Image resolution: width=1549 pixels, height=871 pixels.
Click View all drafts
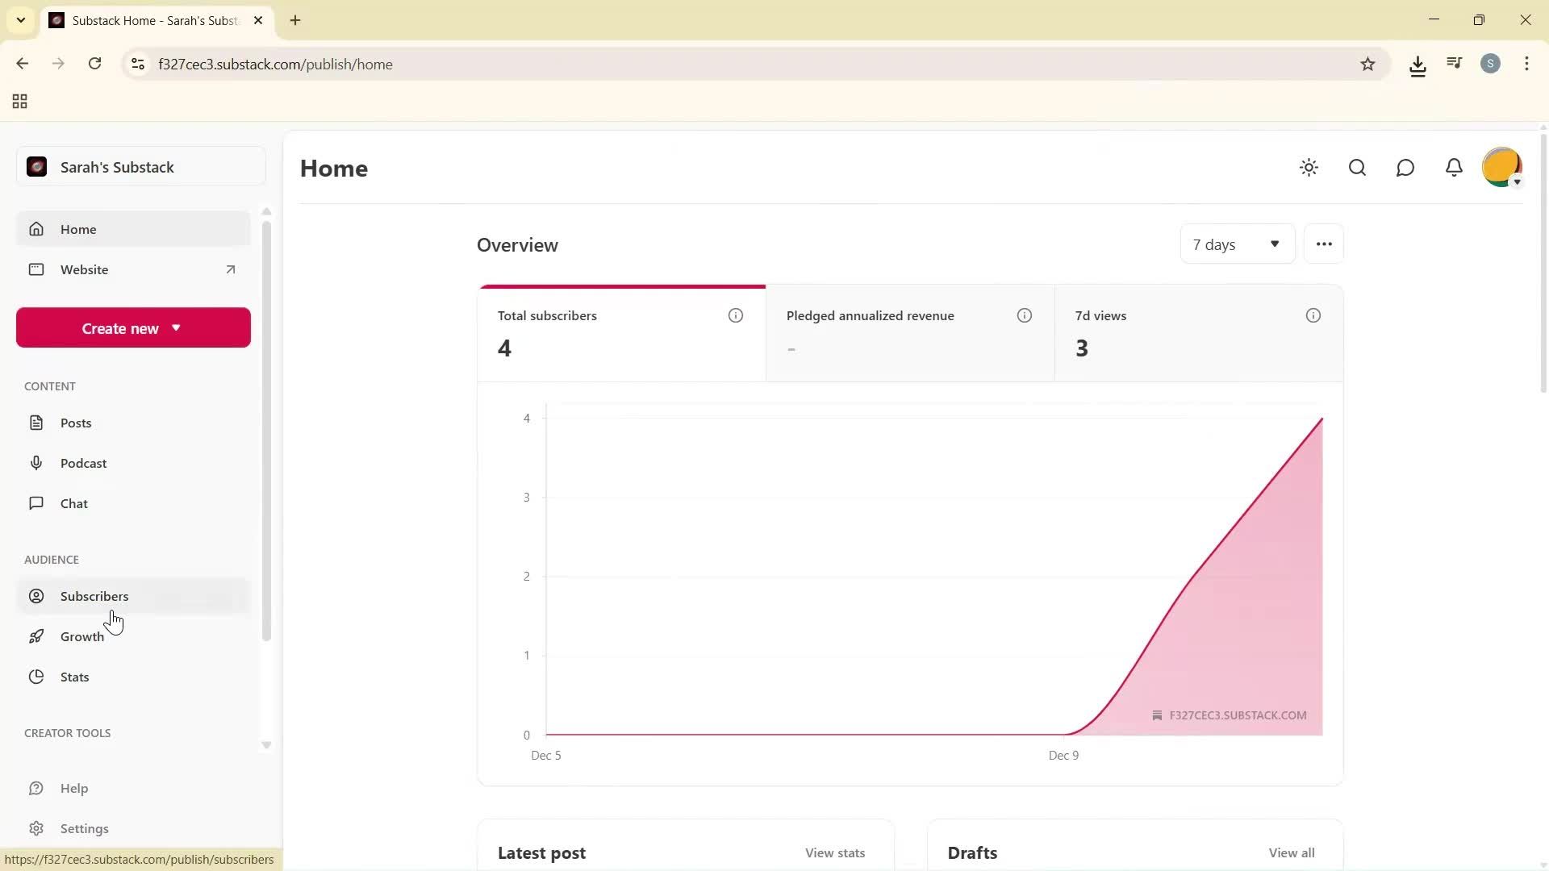1292,852
